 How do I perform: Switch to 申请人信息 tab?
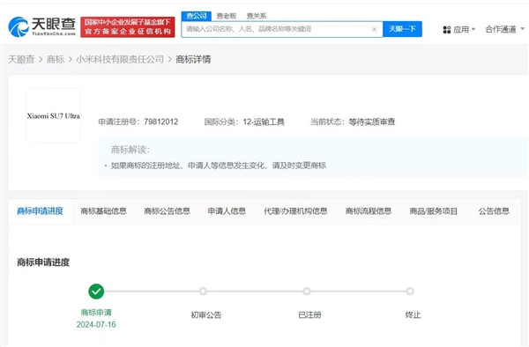point(227,211)
